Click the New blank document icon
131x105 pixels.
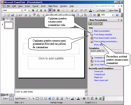coord(4,15)
